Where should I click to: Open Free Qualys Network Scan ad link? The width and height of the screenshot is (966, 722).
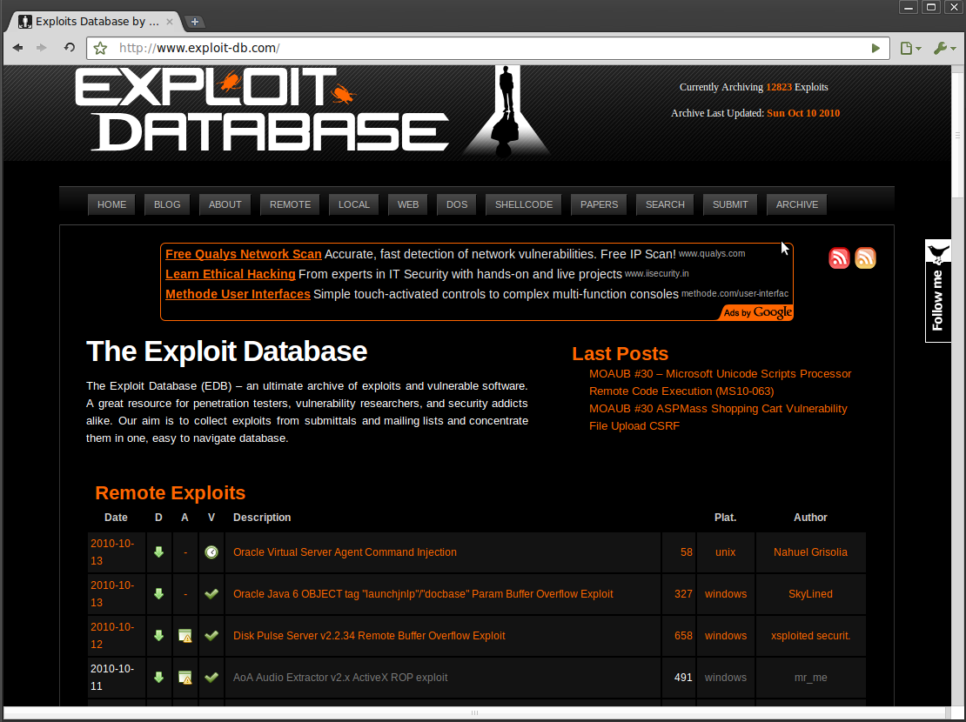pos(244,254)
